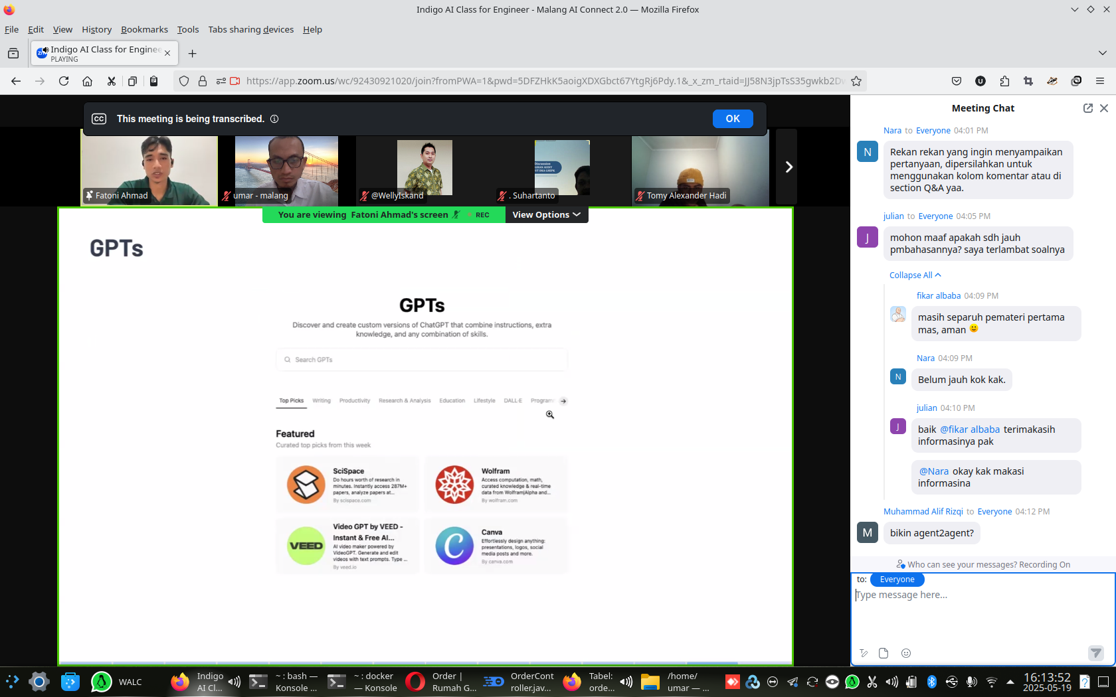Viewport: 1116px width, 697px height.
Task: Open the camera permission indicator in the URL bar
Action: tap(234, 81)
